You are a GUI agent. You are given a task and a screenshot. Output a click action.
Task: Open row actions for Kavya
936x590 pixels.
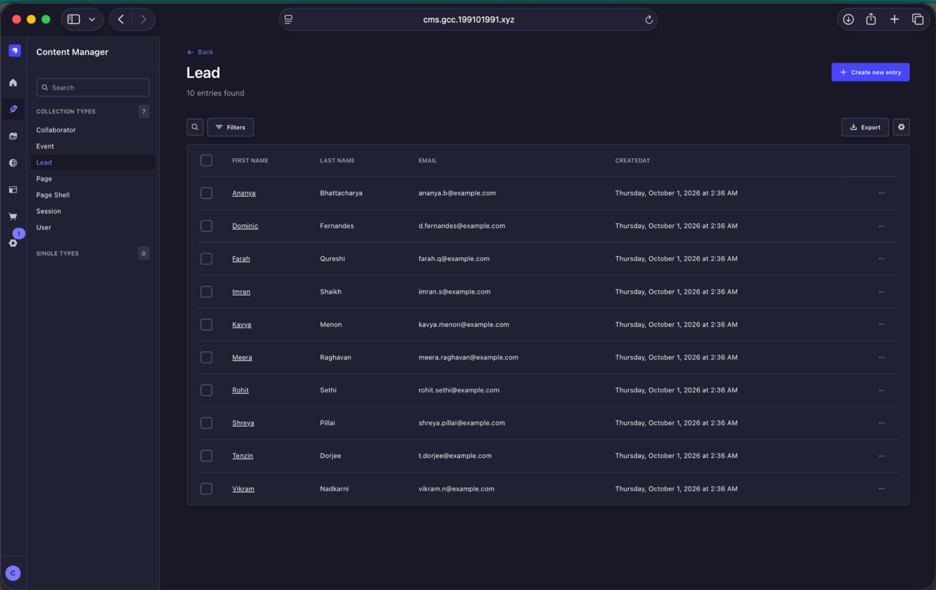(881, 324)
